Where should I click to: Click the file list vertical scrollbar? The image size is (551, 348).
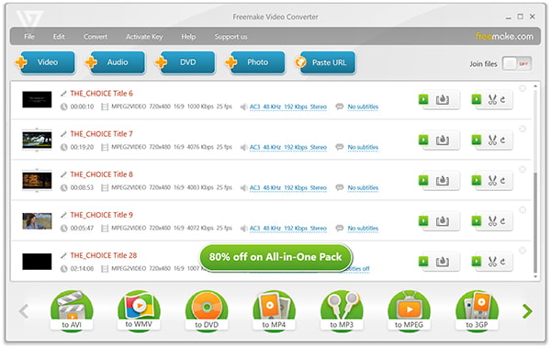click(535, 222)
